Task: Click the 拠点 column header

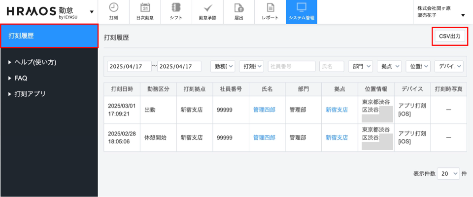Action: click(x=339, y=89)
